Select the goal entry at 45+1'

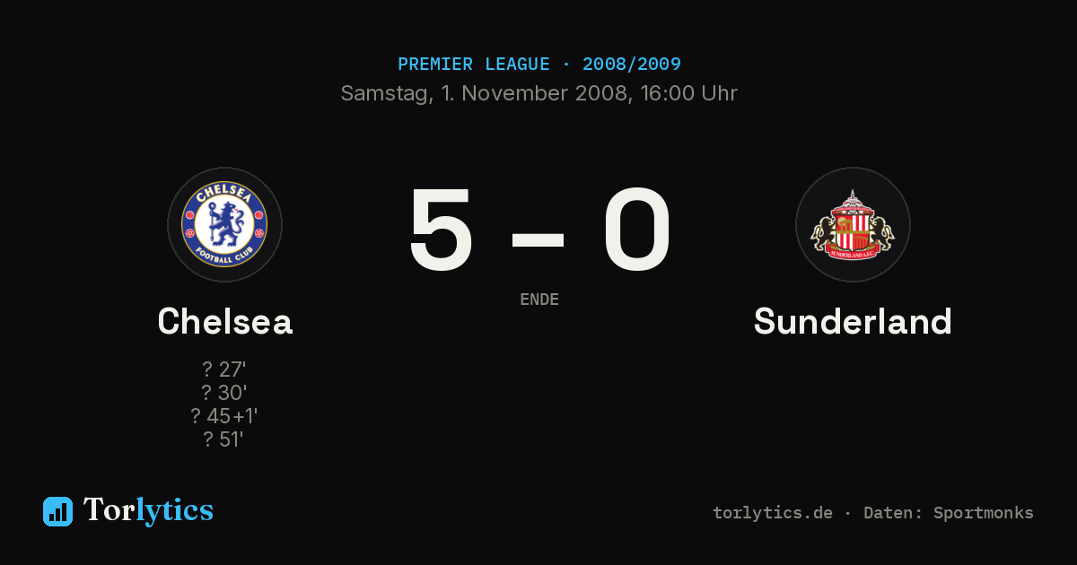coord(224,416)
